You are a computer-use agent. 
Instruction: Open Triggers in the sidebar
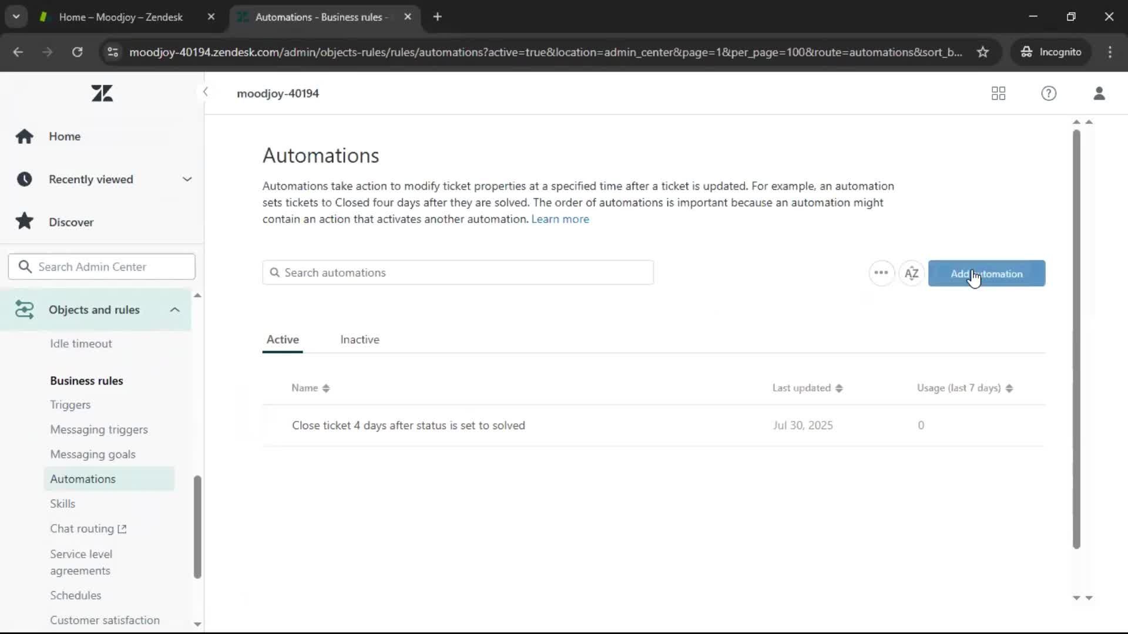[x=70, y=404]
